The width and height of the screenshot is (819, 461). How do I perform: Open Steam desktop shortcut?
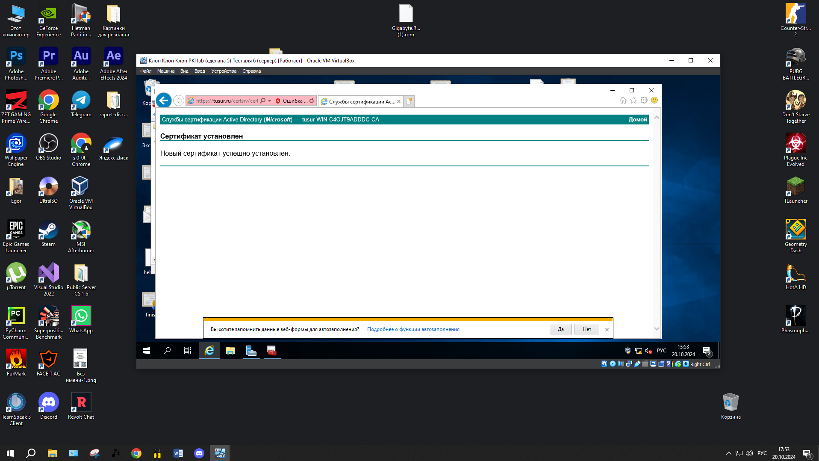[48, 233]
